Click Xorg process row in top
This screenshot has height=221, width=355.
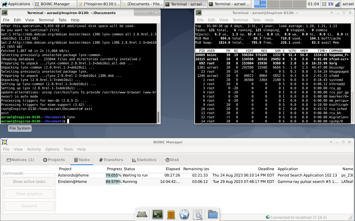click(273, 63)
